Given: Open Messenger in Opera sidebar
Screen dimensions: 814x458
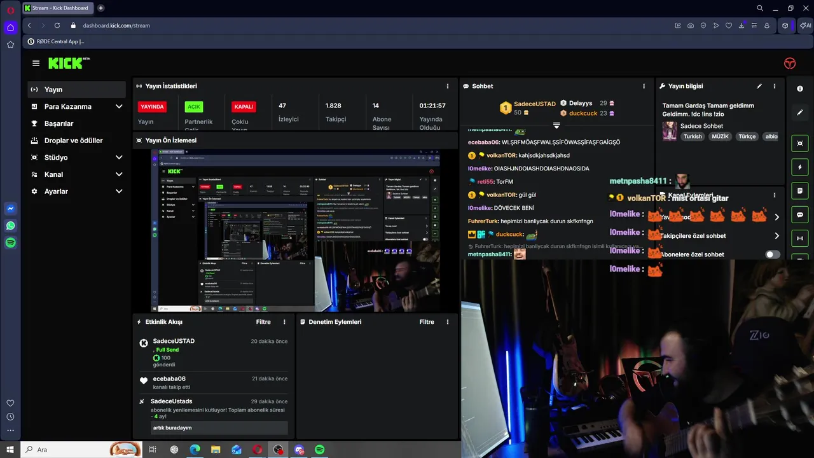Looking at the screenshot, I should (x=10, y=209).
